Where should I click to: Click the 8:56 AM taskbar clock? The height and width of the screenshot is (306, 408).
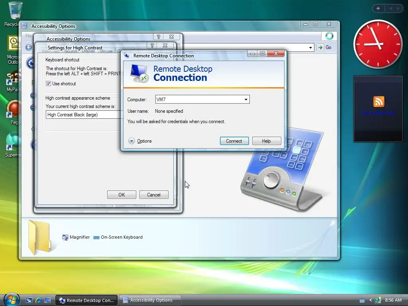pos(393,300)
